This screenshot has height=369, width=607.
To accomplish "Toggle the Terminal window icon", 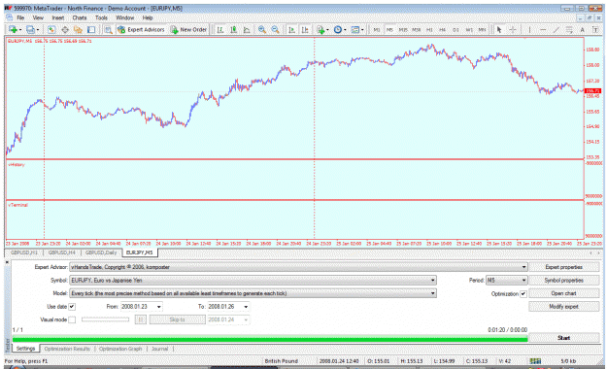I will [x=91, y=30].
